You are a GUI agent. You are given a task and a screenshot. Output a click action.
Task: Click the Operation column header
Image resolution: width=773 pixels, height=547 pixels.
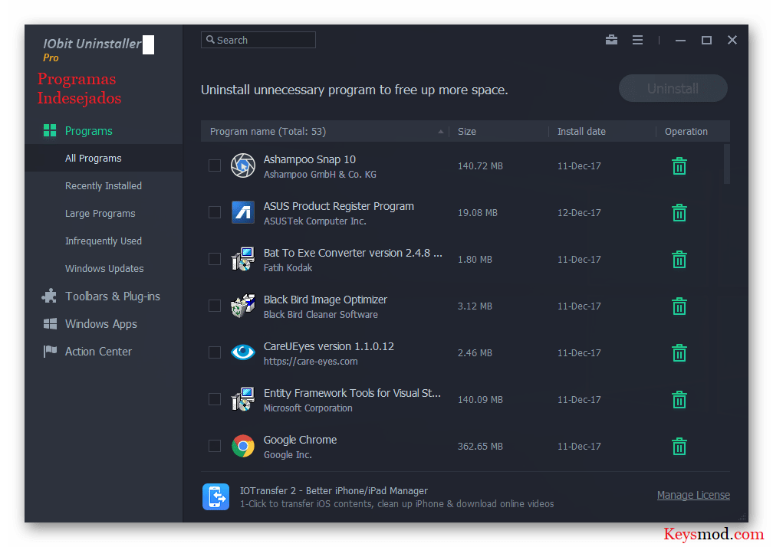pos(686,132)
